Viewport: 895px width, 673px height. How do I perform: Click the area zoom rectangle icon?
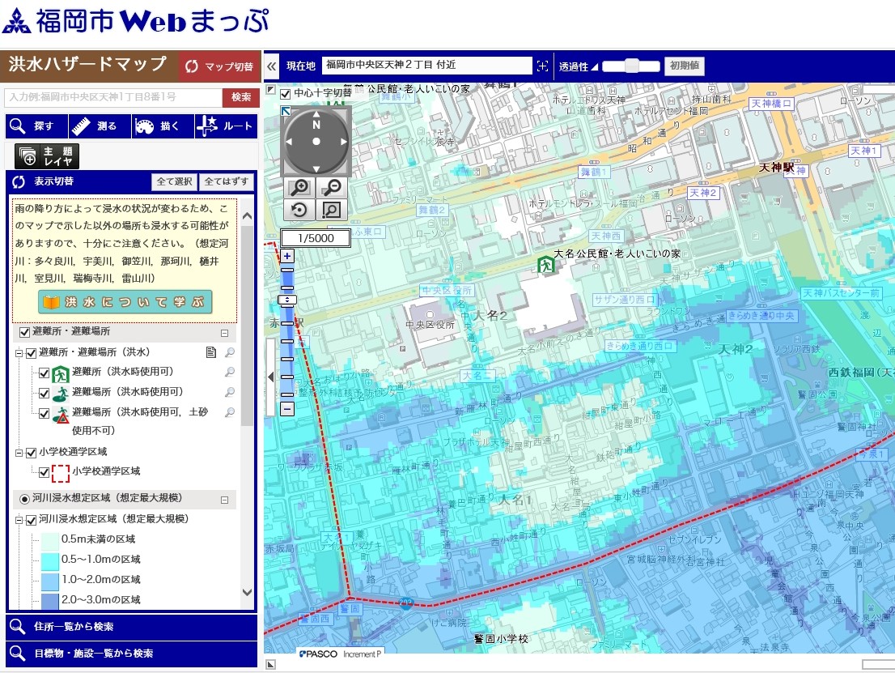[332, 210]
